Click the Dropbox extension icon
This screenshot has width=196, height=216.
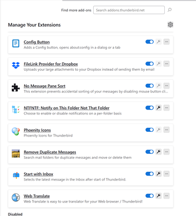coord(16,65)
